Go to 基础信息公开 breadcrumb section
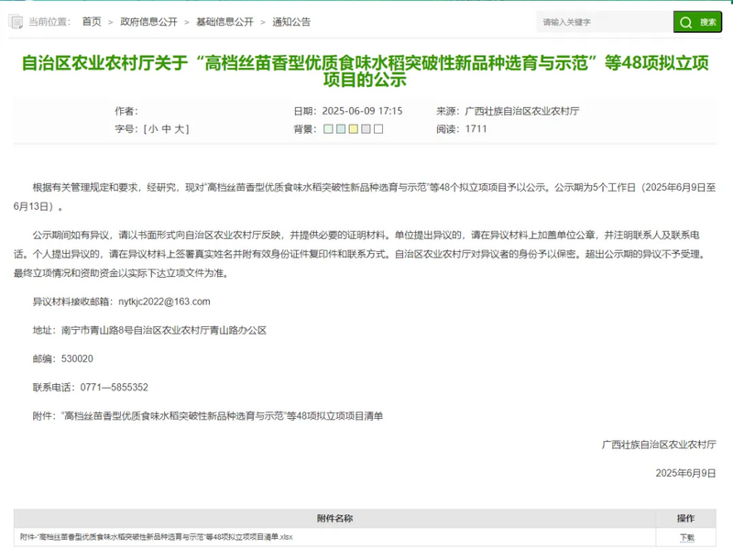This screenshot has height=549, width=733. pyautogui.click(x=226, y=21)
